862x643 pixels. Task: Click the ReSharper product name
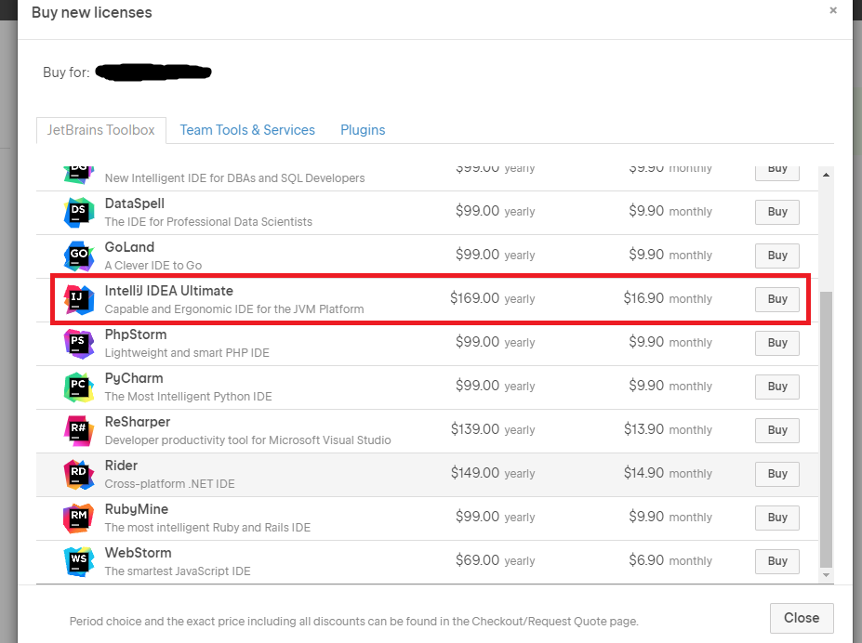click(x=138, y=422)
